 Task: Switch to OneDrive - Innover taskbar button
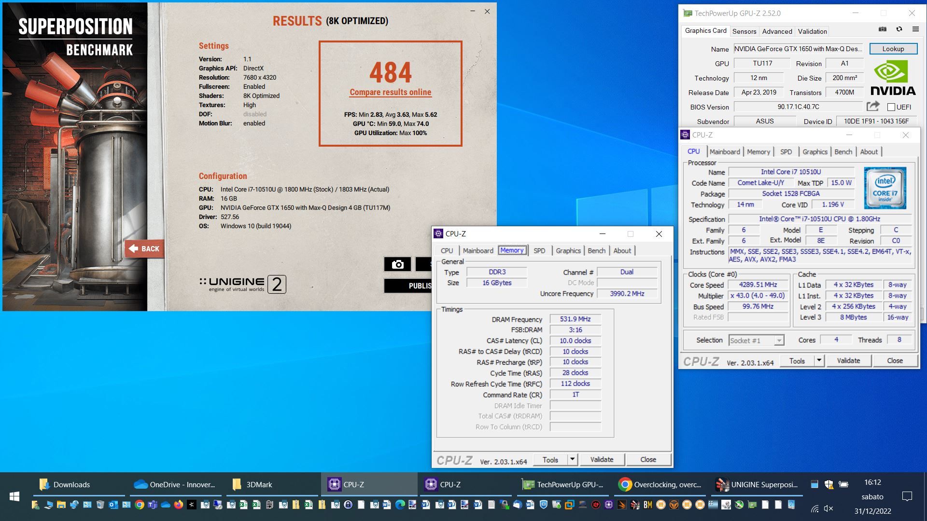pos(175,484)
